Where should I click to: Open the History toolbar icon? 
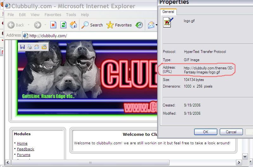[139, 25]
